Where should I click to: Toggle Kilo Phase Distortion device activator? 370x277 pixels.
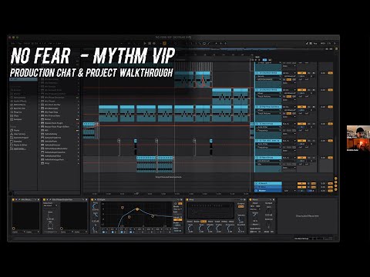point(44,199)
